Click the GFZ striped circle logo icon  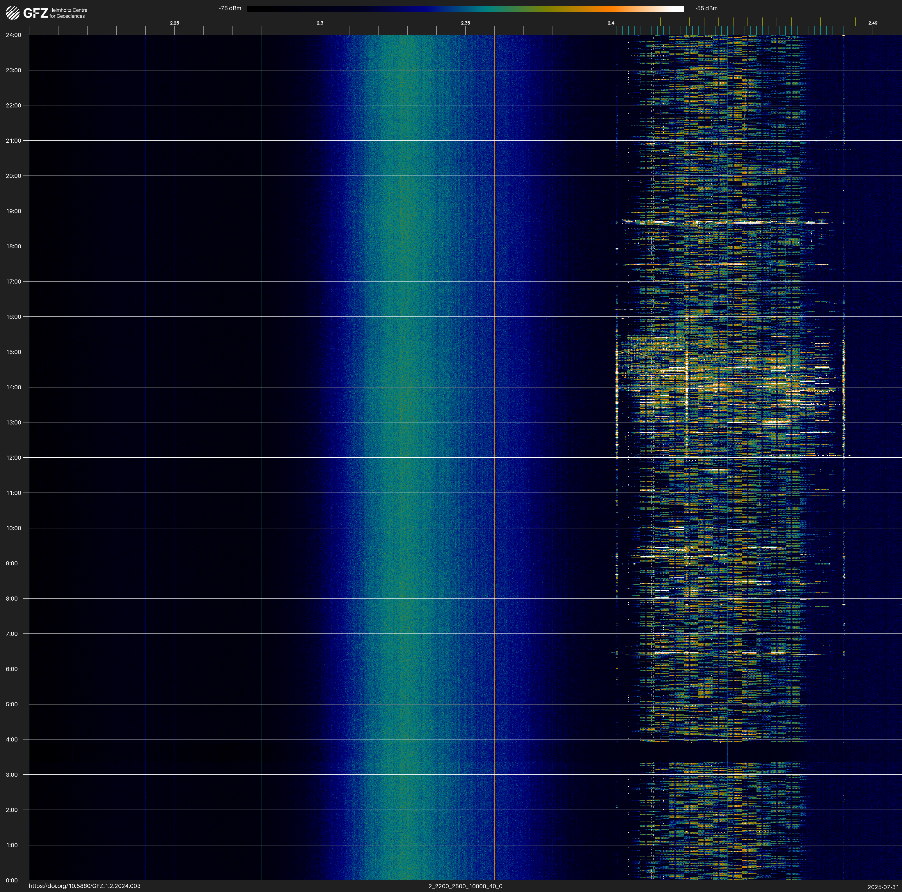pos(13,13)
